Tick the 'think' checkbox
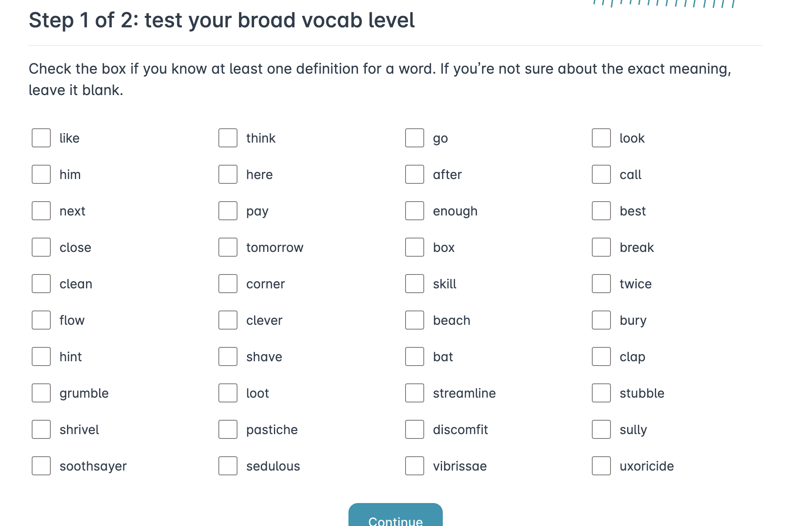The height and width of the screenshot is (526, 796). 228,138
